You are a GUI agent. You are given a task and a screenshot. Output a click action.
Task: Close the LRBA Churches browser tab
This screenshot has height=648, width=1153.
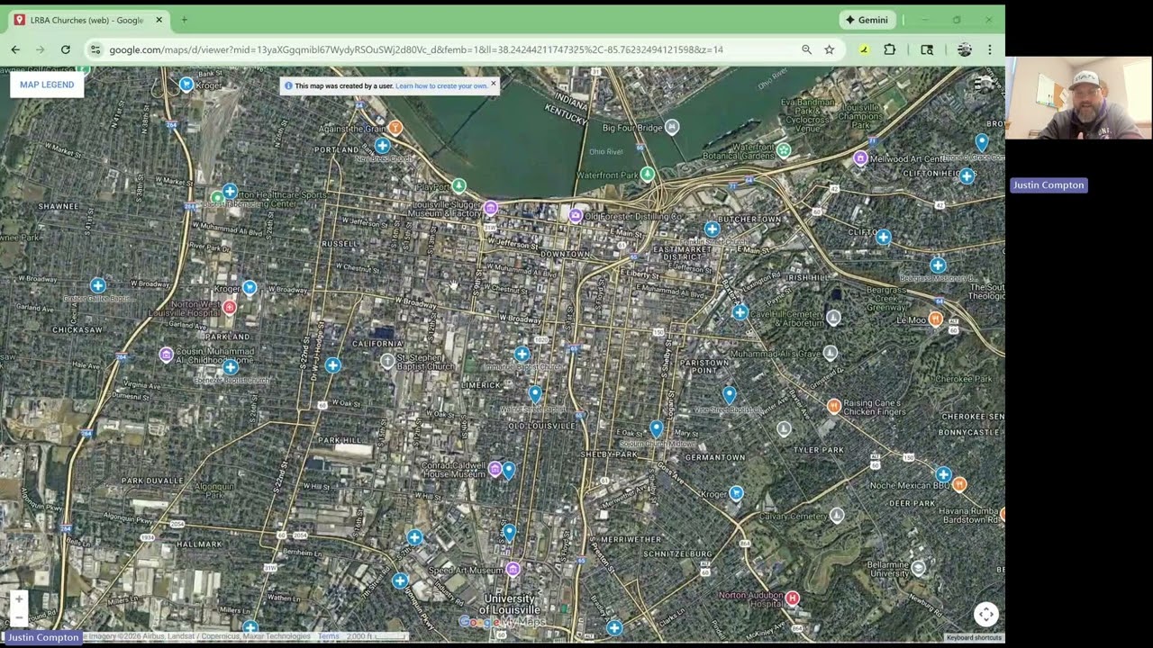[x=159, y=20]
